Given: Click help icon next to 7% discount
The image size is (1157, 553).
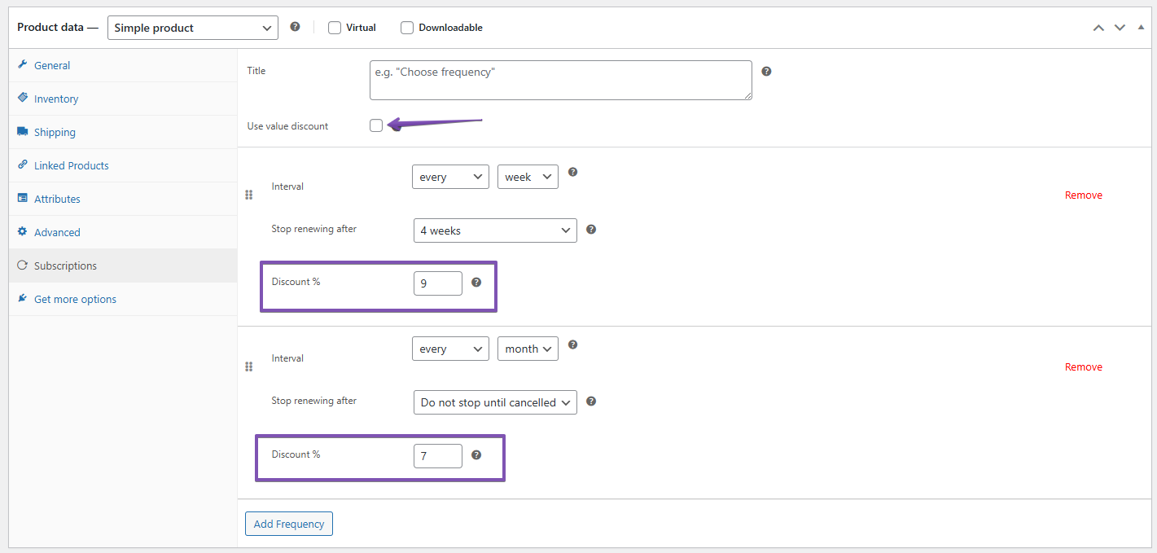Looking at the screenshot, I should click(x=476, y=455).
